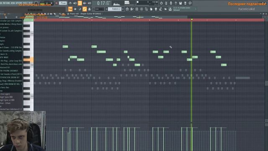
Task: Show the browser via its toolbar icon
Action: 146,9
